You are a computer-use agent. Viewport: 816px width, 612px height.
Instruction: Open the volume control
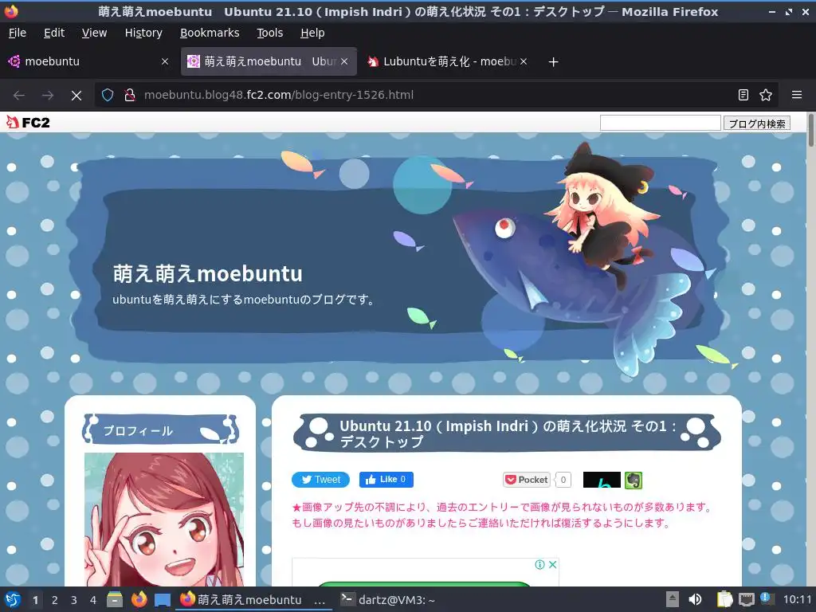click(x=695, y=600)
